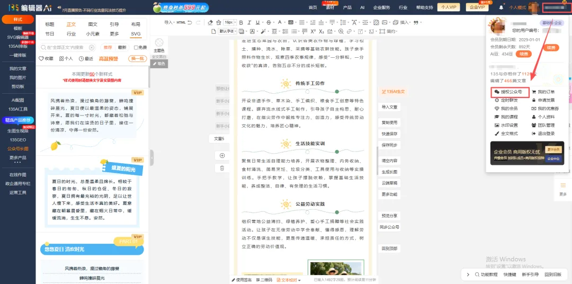This screenshot has width=572, height=284.
Task: Clear the style search box with the X icon
Action: [x=92, y=48]
